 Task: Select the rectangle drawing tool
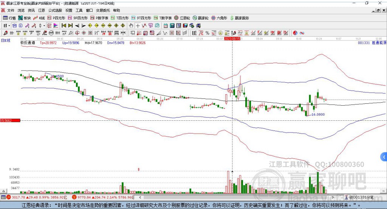[132, 33]
